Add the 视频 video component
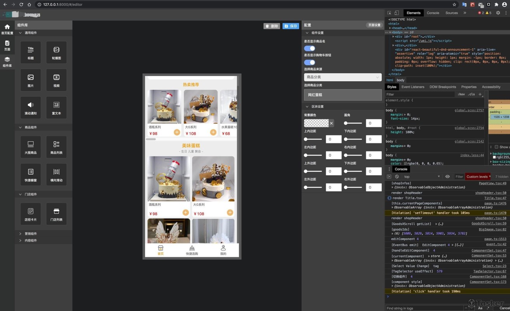Image resolution: width=510 pixels, height=311 pixels. point(56,80)
